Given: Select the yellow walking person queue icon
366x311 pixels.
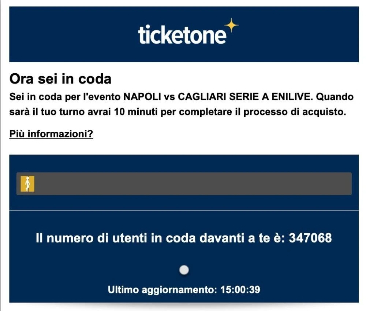Looking at the screenshot, I should [x=28, y=184].
